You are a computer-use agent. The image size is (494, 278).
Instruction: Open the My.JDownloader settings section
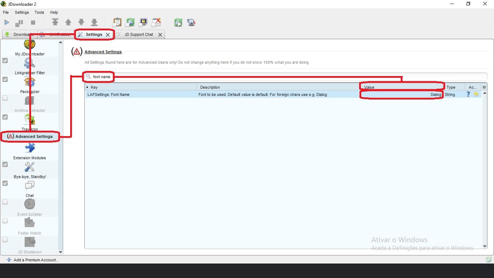coord(30,48)
